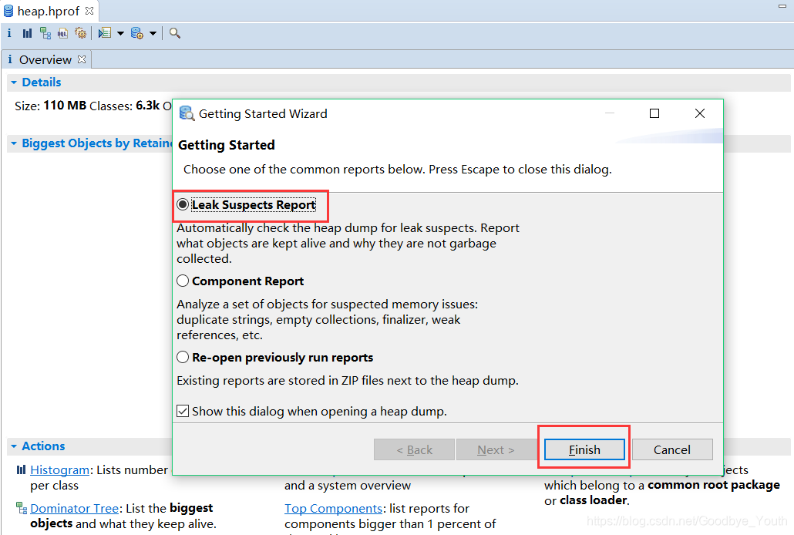Viewport: 794px width, 535px height.
Task: Collapse the Biggest Objects by Retained Size section
Action: click(x=14, y=143)
